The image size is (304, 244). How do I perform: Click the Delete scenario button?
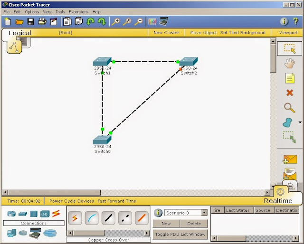point(194,224)
